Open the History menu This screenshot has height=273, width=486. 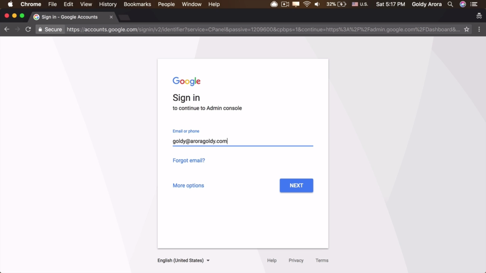click(x=108, y=4)
